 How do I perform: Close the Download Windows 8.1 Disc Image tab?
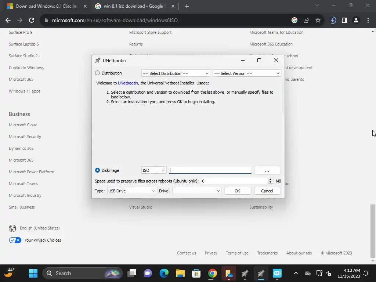tap(85, 6)
